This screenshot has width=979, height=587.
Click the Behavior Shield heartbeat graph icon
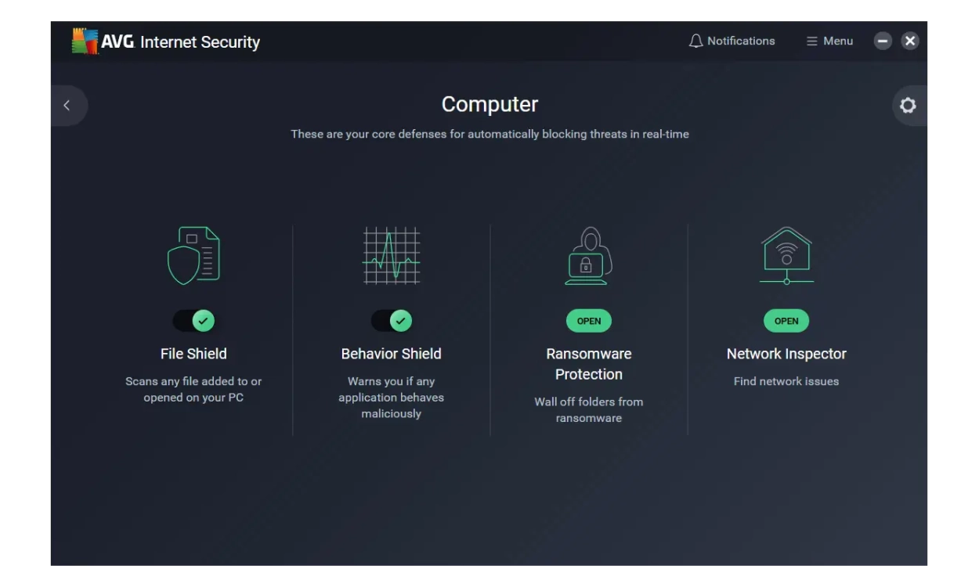pos(392,256)
